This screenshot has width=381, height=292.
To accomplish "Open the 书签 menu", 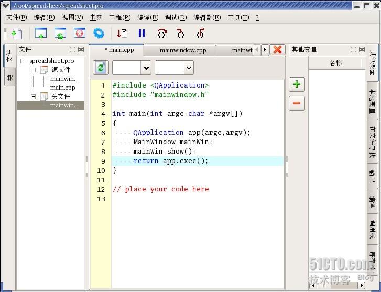I will 96,17.
